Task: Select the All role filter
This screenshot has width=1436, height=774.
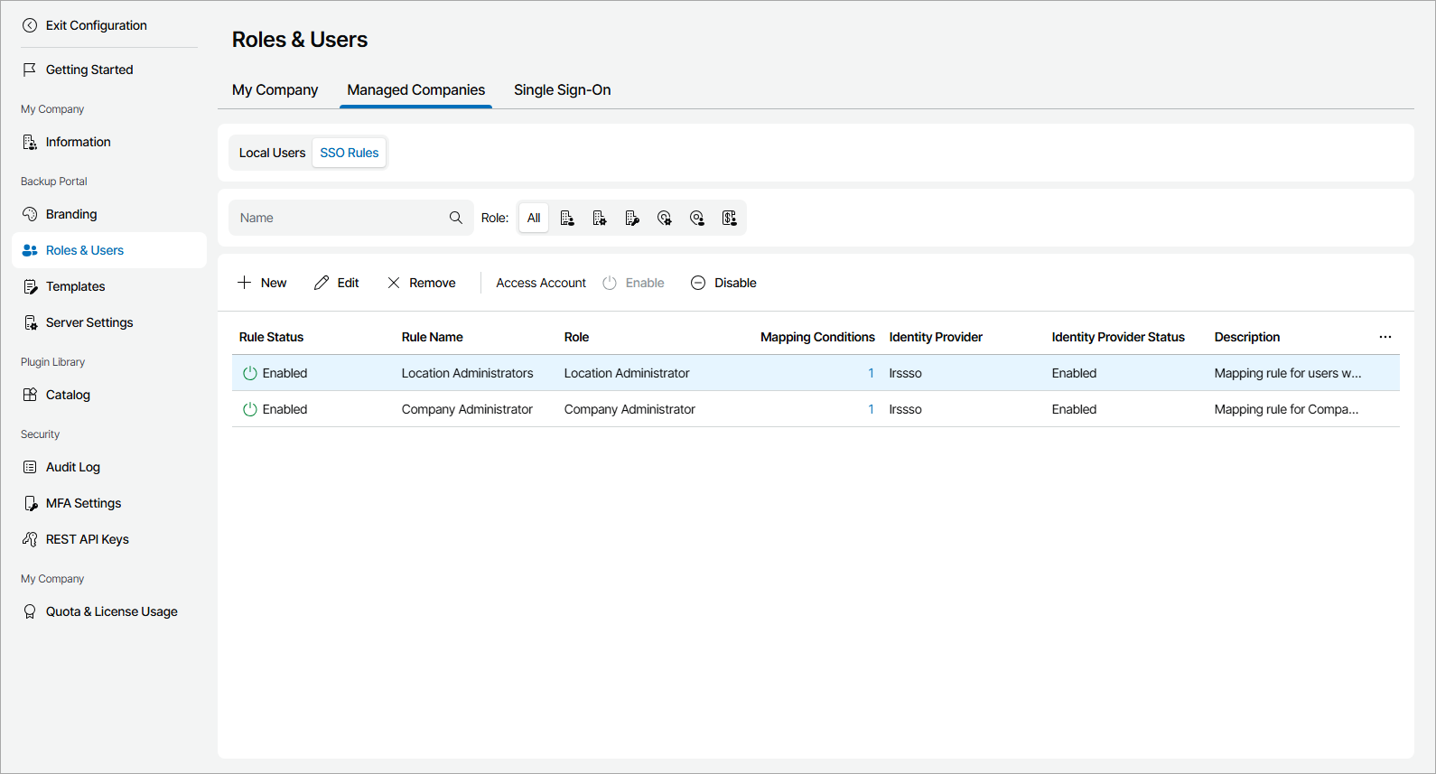Action: [x=534, y=218]
